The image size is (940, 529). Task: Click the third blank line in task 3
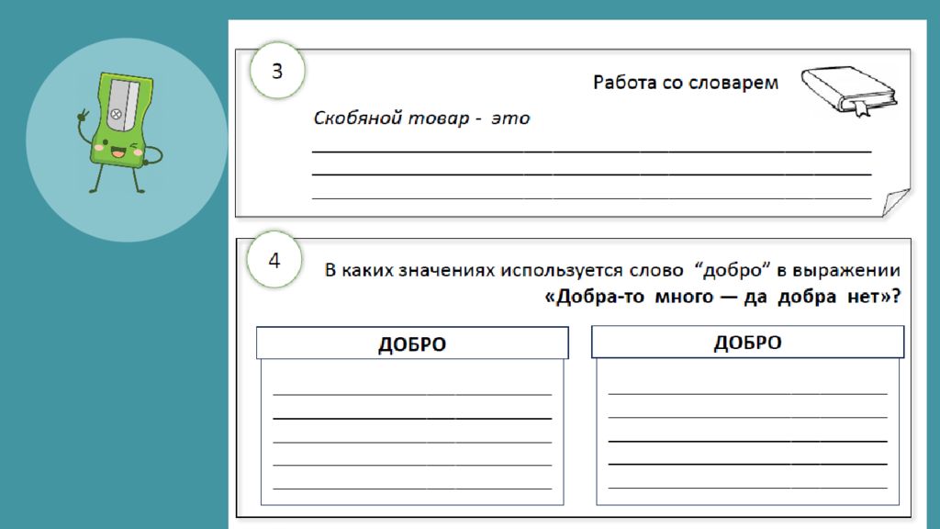[x=591, y=197]
